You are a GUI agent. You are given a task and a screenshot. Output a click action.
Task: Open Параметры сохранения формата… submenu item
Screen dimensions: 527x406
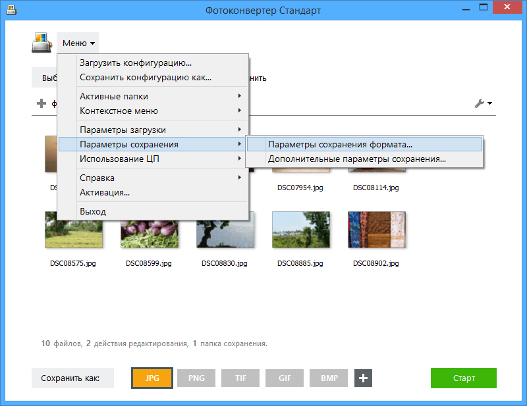click(x=364, y=144)
